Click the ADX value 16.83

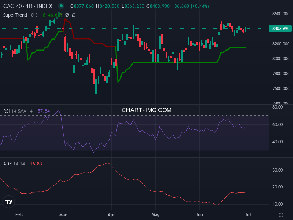36,164
